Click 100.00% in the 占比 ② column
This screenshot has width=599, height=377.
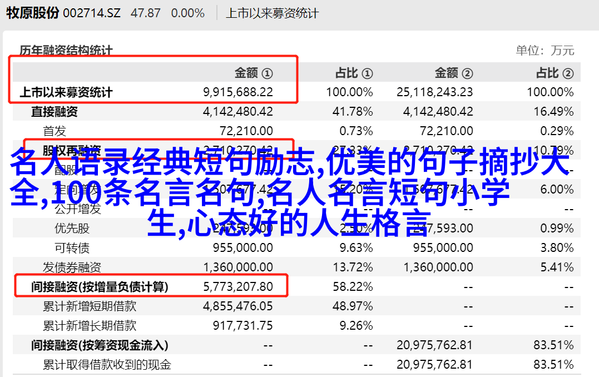pos(550,92)
